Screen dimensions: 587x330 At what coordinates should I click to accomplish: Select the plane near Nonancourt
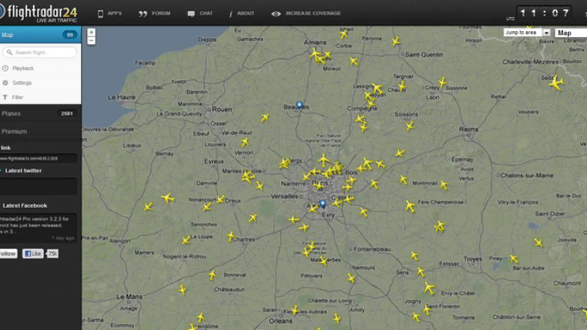point(207,207)
